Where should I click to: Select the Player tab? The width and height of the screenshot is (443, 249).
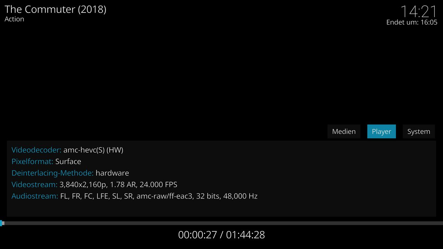381,131
